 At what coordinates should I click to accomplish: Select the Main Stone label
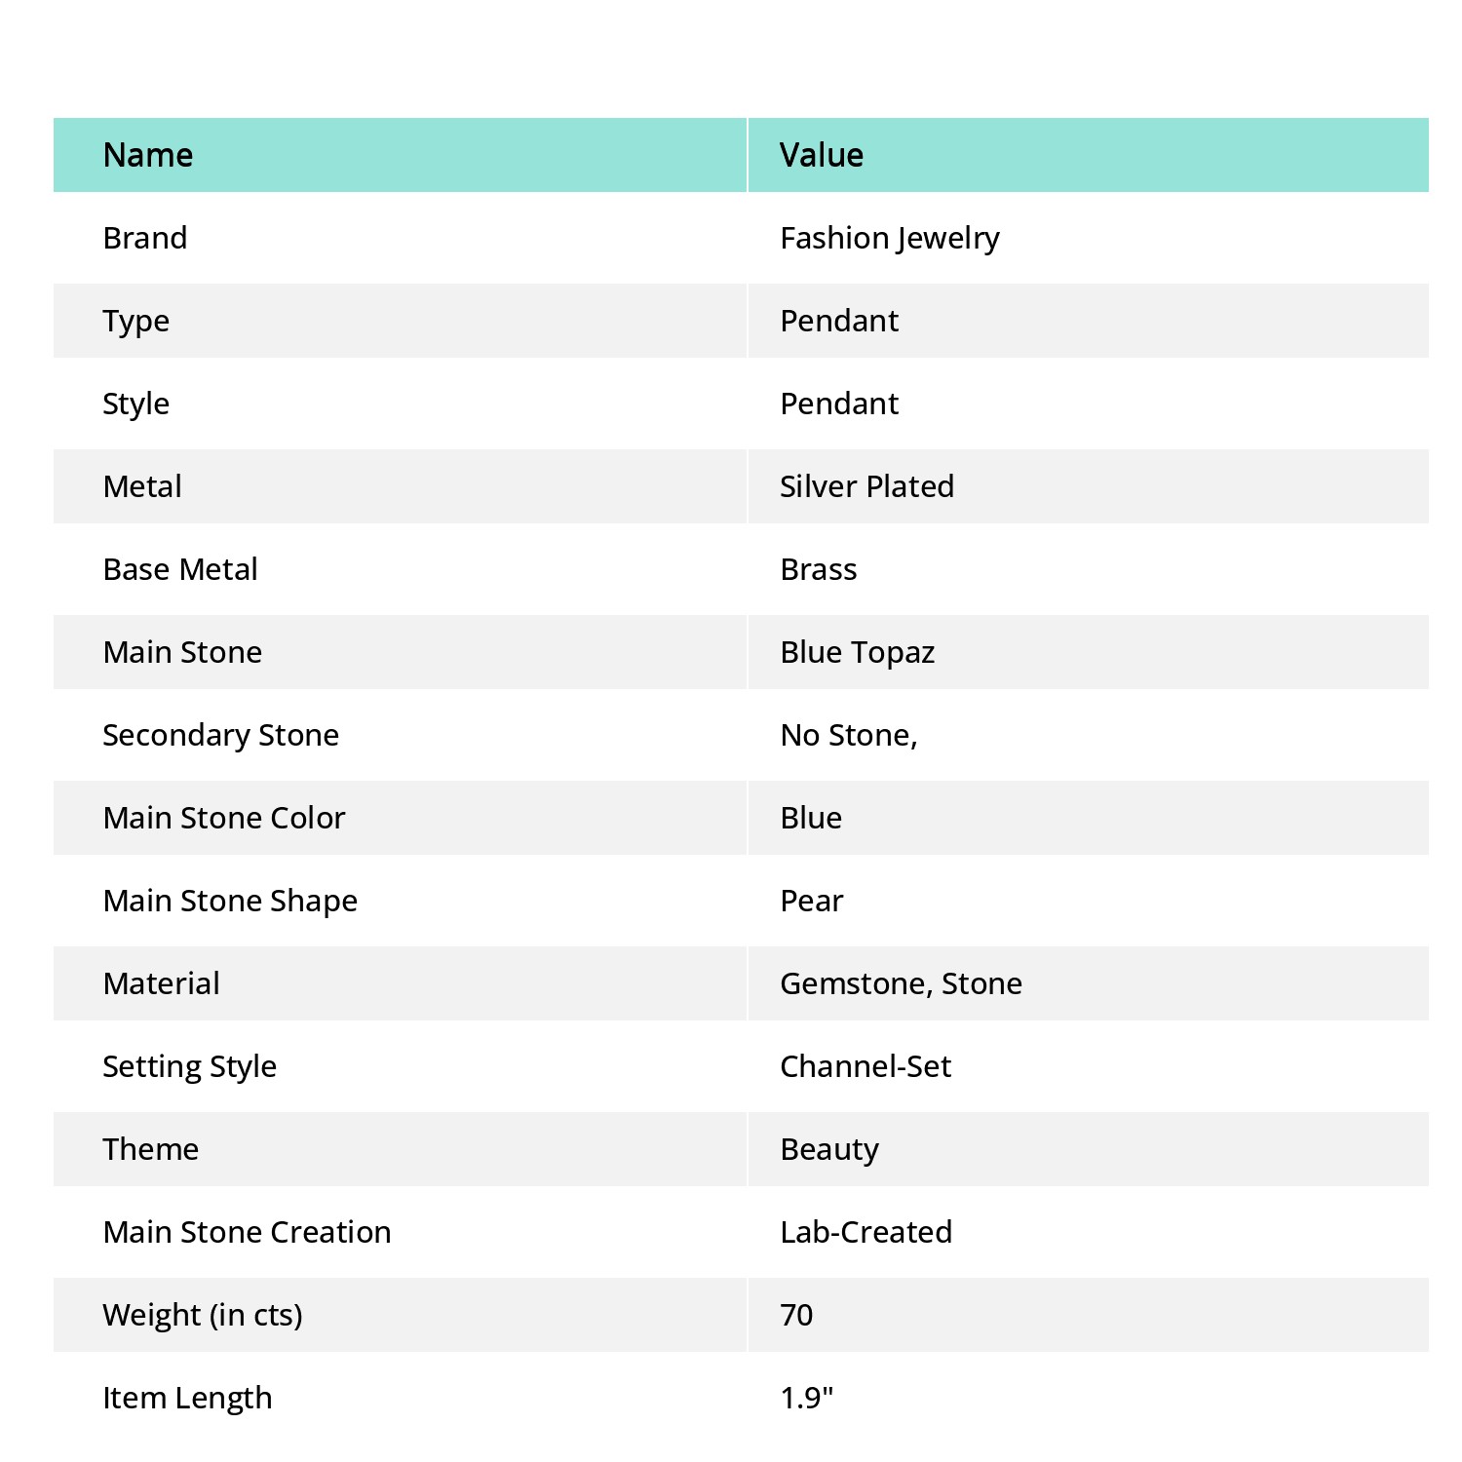click(x=182, y=652)
